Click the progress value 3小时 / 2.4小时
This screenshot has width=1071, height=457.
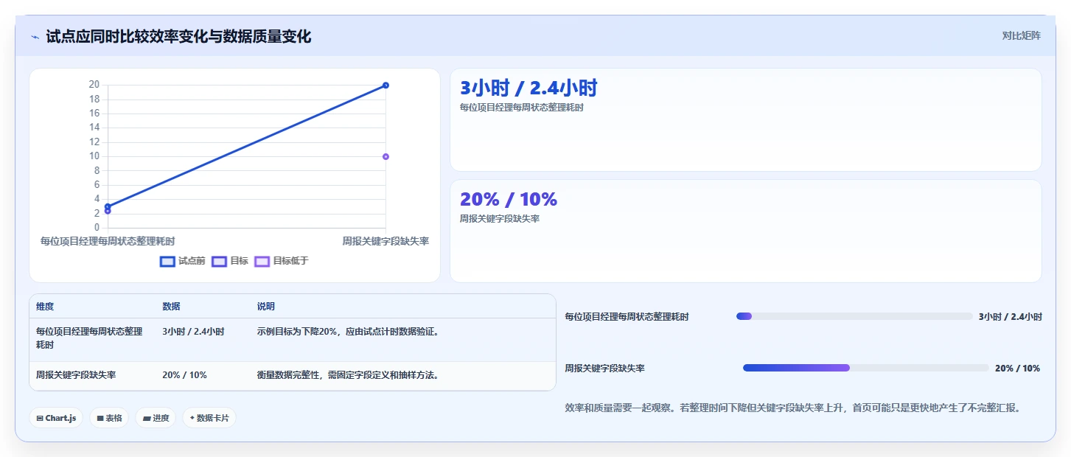coord(1011,317)
